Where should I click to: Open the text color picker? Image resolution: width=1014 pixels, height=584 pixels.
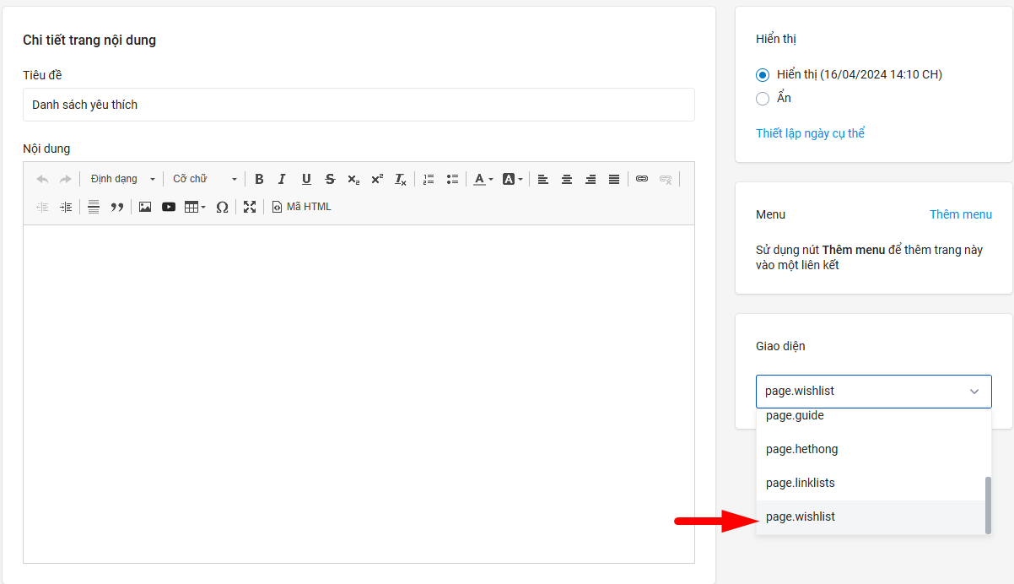[483, 179]
